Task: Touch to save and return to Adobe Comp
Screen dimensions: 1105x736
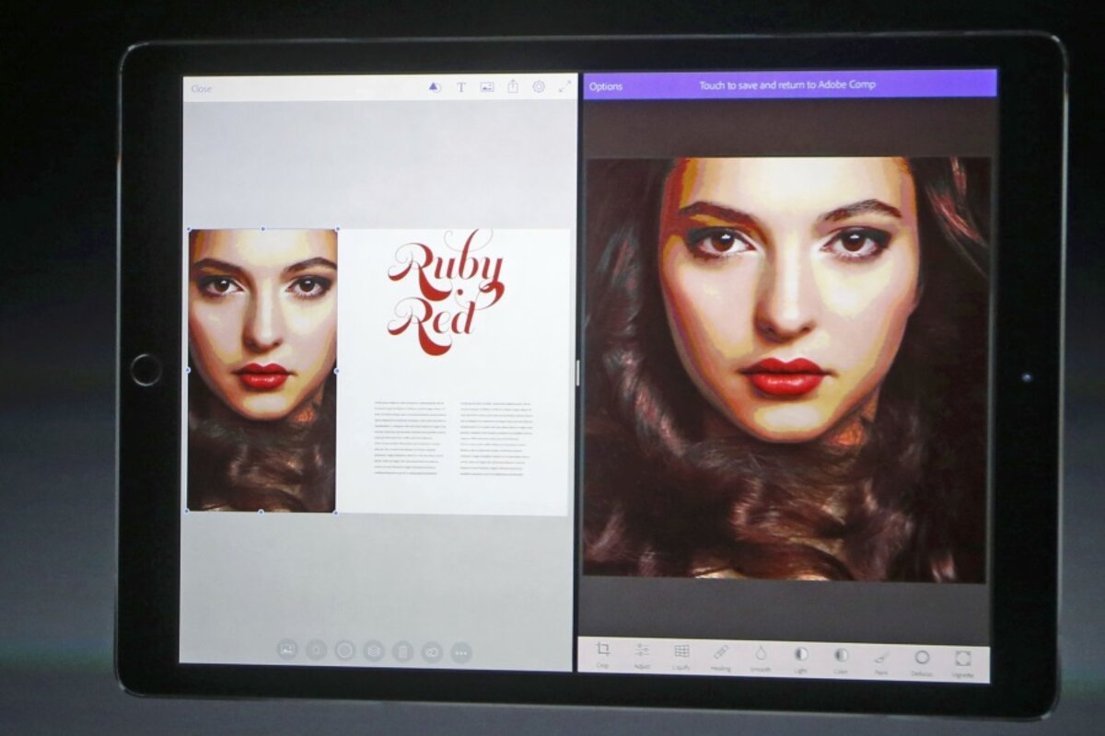Action: (x=787, y=85)
